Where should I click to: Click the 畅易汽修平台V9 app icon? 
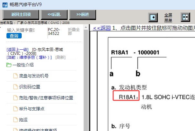[5, 5]
